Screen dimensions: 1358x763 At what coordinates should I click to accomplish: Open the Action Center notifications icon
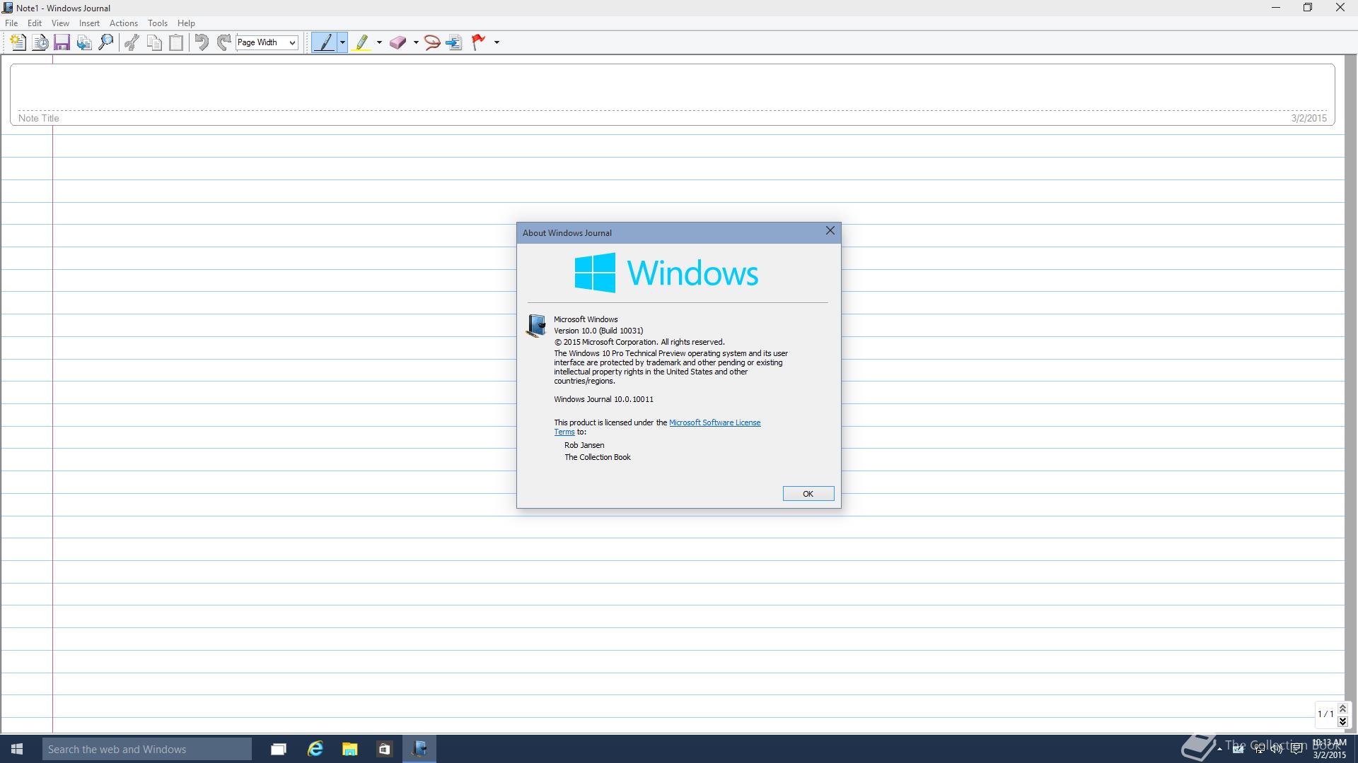coord(1297,750)
